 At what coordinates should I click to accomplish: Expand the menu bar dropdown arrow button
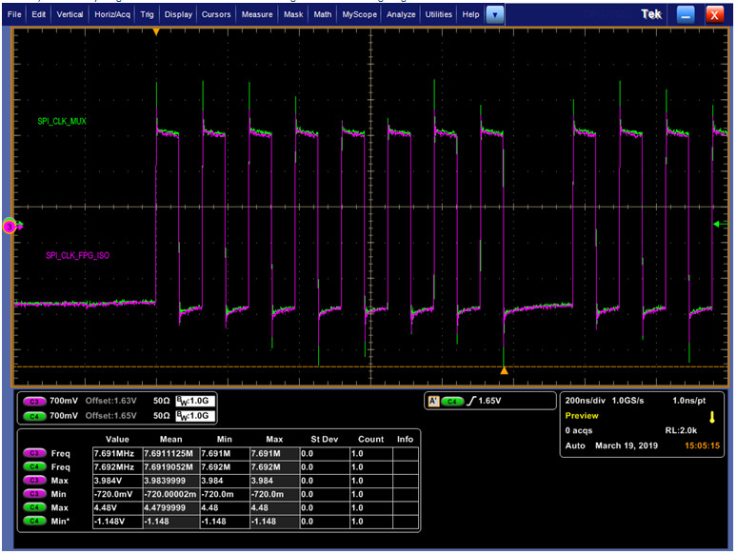coord(495,15)
